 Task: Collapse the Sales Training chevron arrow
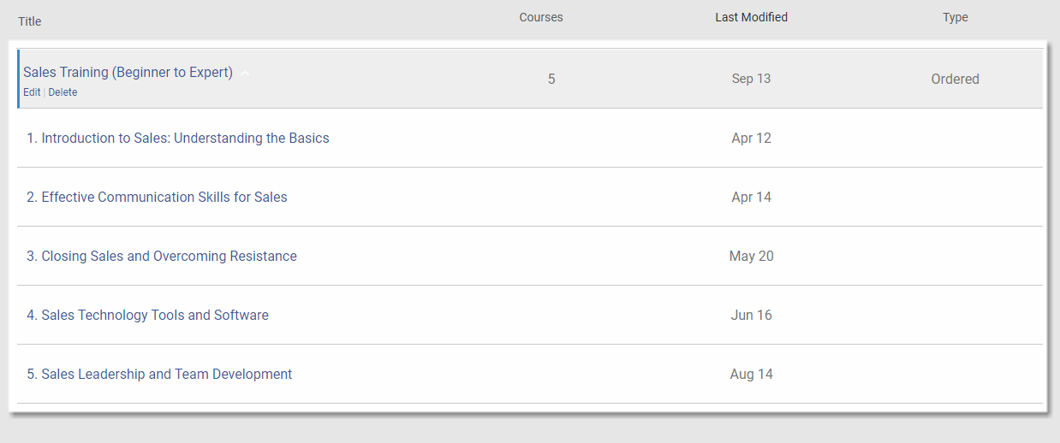click(x=245, y=74)
